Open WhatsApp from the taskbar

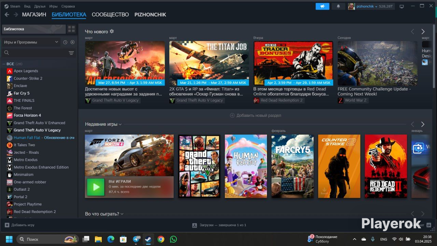click(x=173, y=239)
